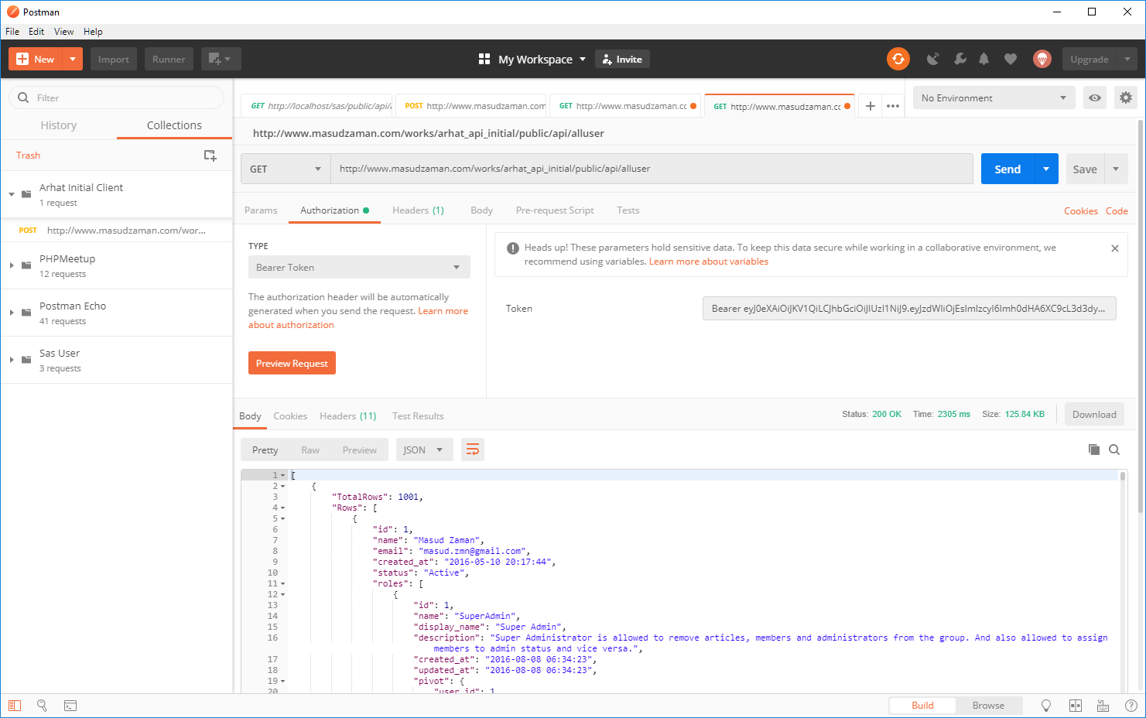The height and width of the screenshot is (718, 1146).
Task: Switch to Browse mode in bottom bar
Action: [x=988, y=706]
